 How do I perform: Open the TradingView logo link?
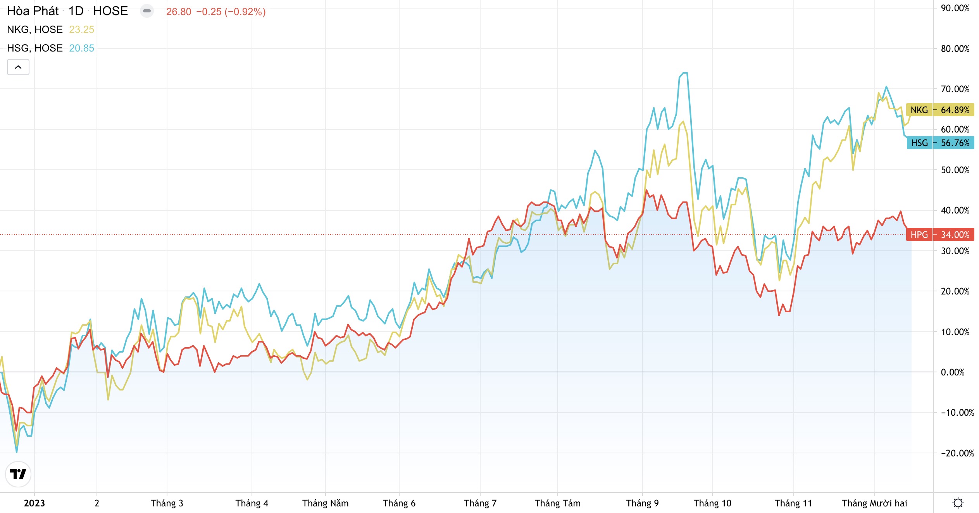(x=18, y=474)
